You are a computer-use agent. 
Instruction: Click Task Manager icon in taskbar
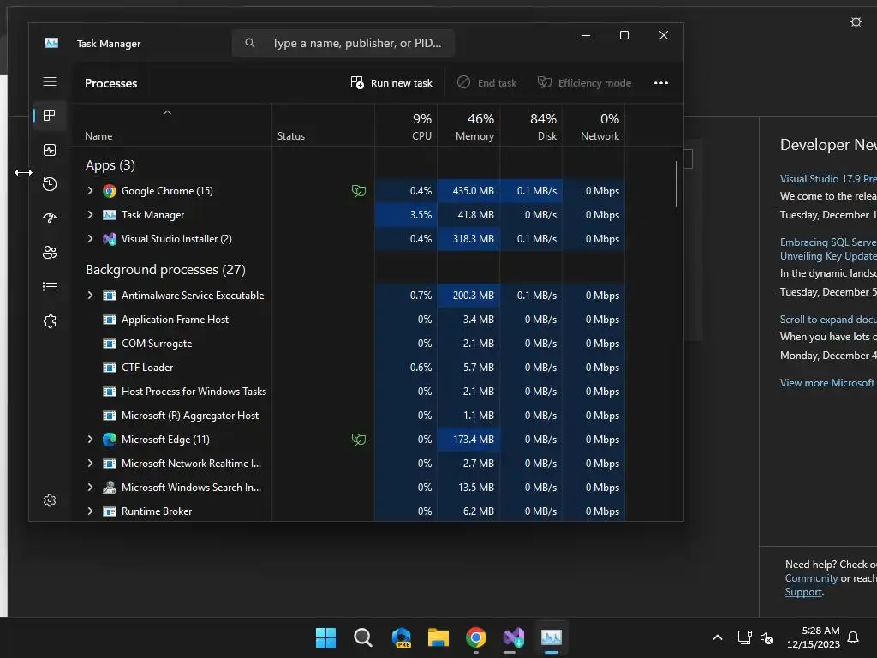[551, 637]
